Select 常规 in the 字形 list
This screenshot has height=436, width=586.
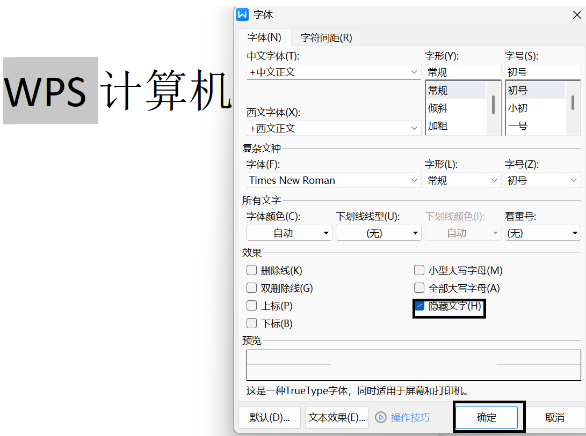tap(456, 90)
